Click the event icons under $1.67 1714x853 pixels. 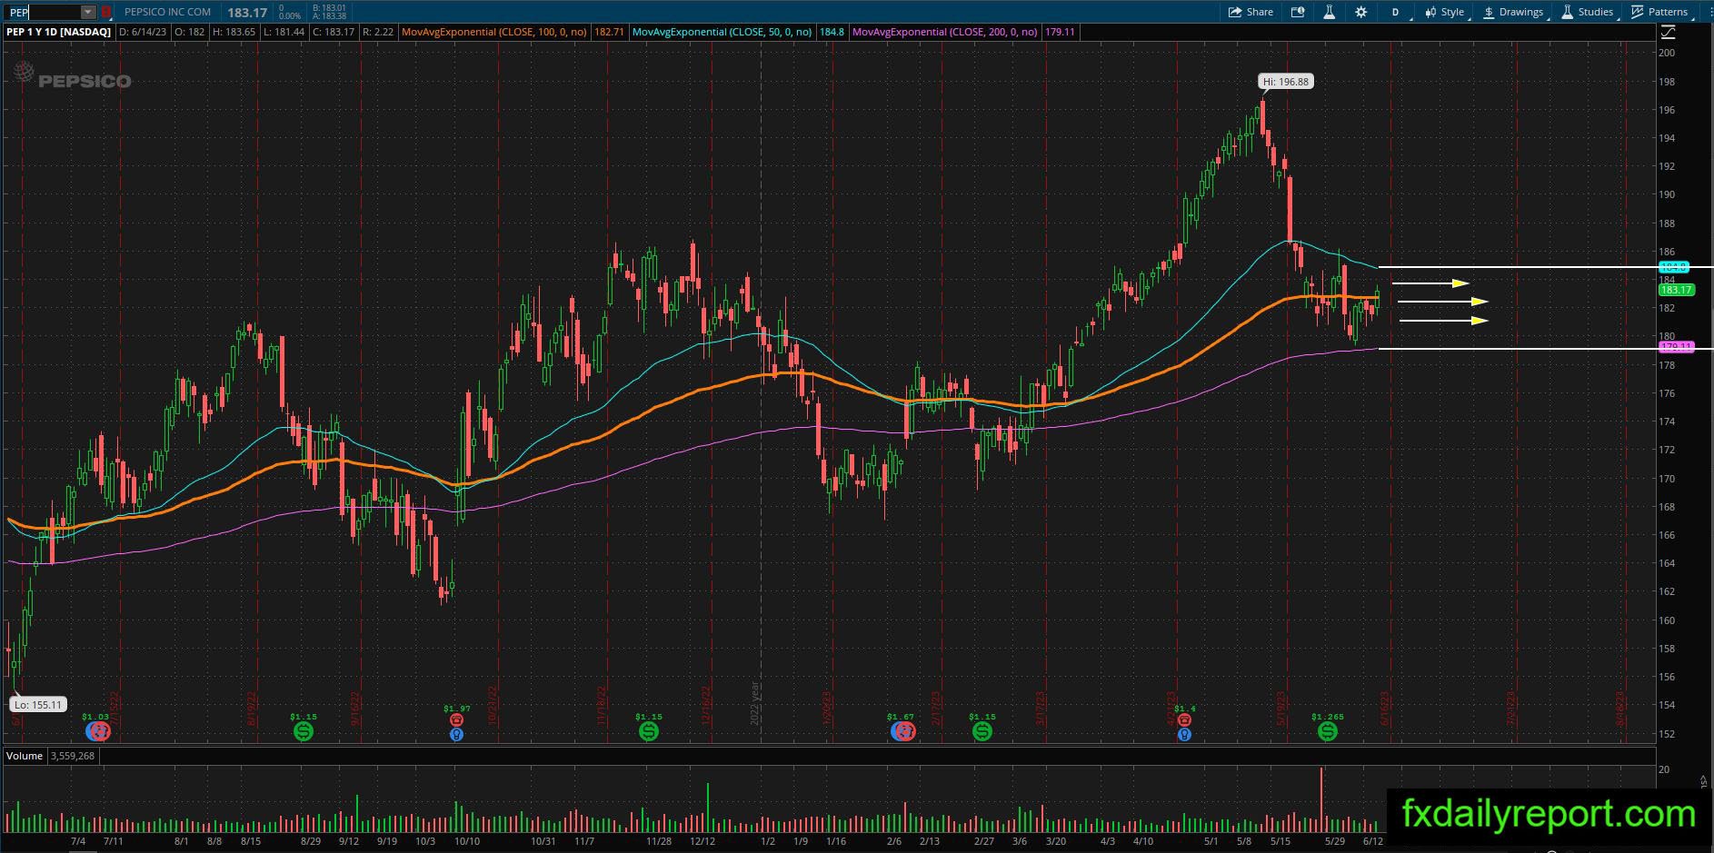[x=902, y=730]
